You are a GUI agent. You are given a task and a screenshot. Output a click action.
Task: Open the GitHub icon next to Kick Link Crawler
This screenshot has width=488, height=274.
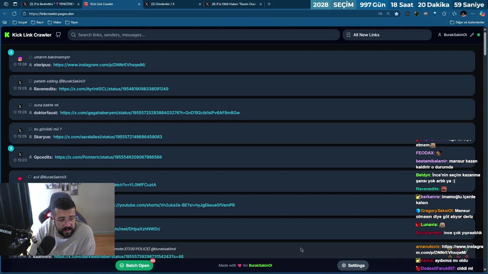point(58,35)
